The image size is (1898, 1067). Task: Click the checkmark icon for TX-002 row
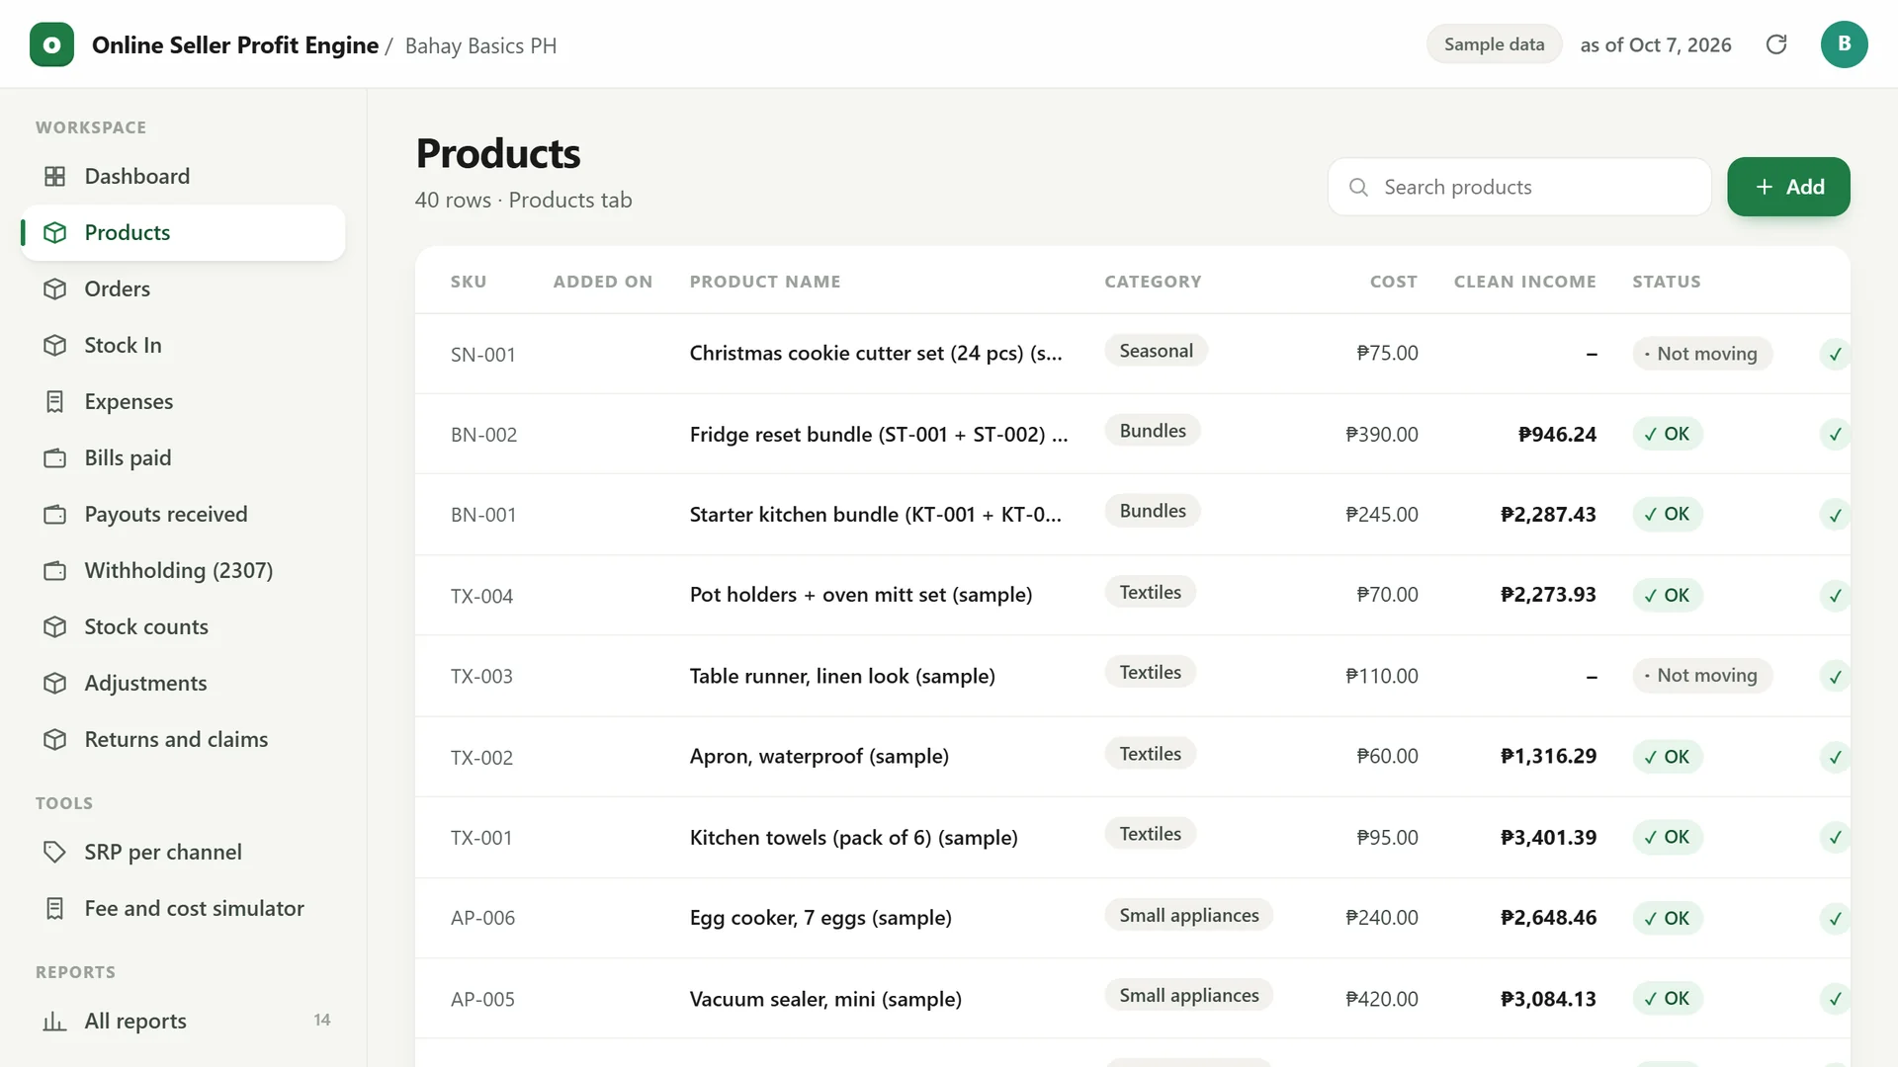(x=1835, y=757)
